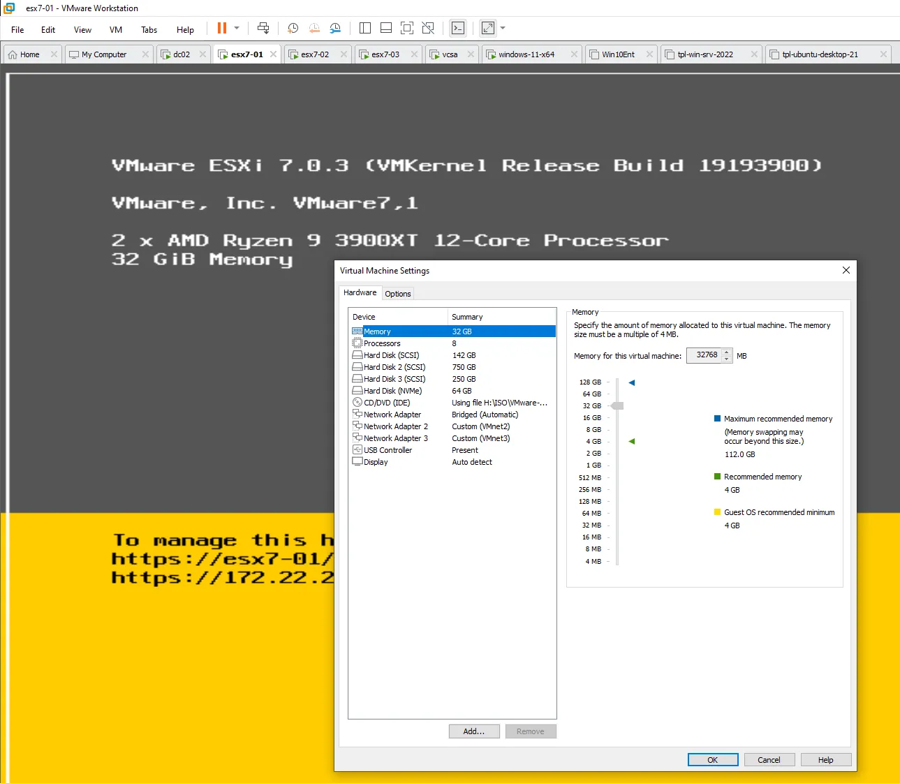Viewport: 900px width, 783px height.
Task: Select Network Adapter 2 row
Action: point(452,426)
